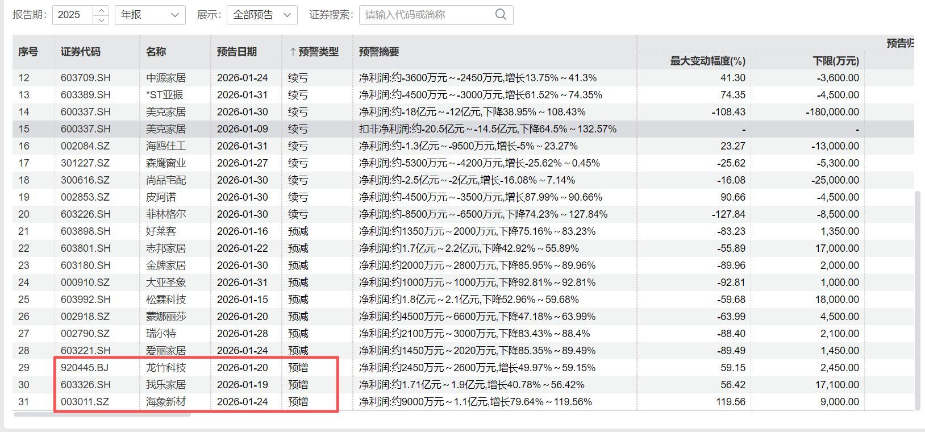Click stock code 603389.SH
The height and width of the screenshot is (432, 925).
coord(86,95)
